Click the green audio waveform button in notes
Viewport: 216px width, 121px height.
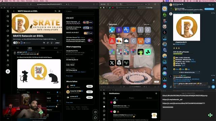[210, 115]
